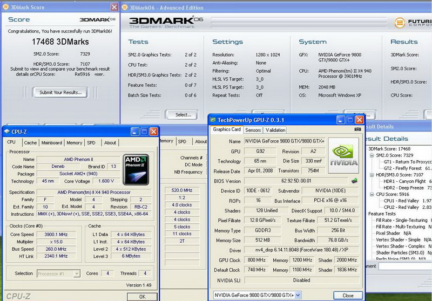Click the GPU-Z screenshot camera icon
This screenshot has height=301, width=432.
pyautogui.click(x=357, y=129)
